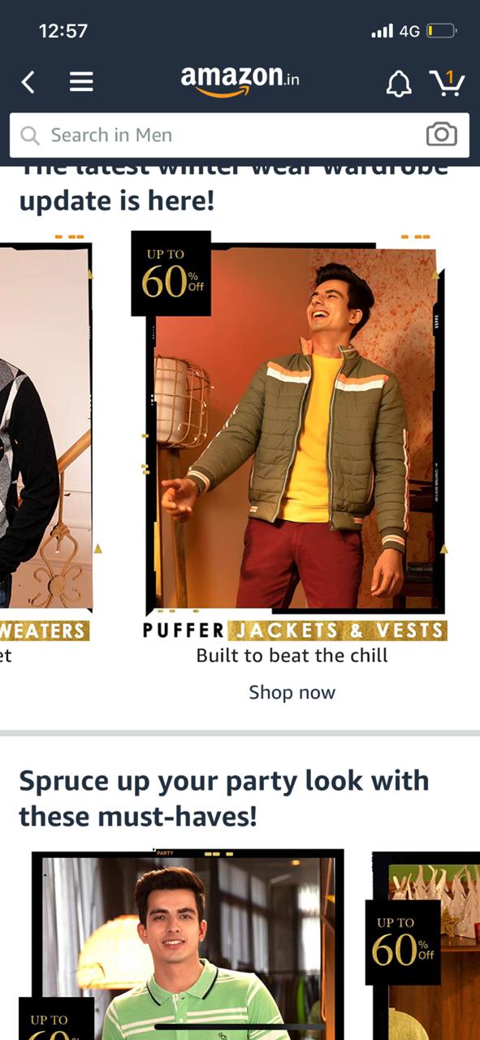The width and height of the screenshot is (480, 1040).
Task: Tap the Up to 60% off badge on jacket
Action: pos(171,274)
